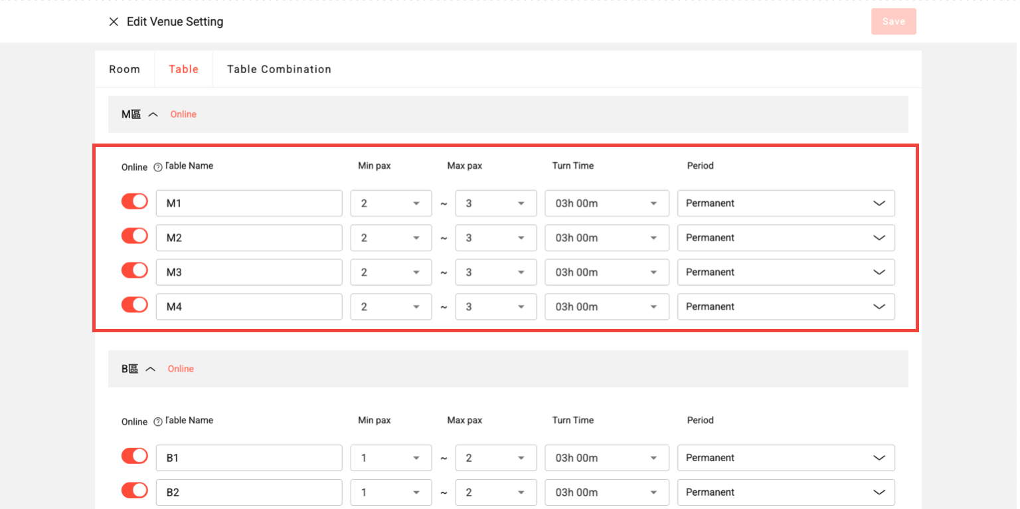
Task: Turn off online toggle for B1
Action: click(x=135, y=457)
